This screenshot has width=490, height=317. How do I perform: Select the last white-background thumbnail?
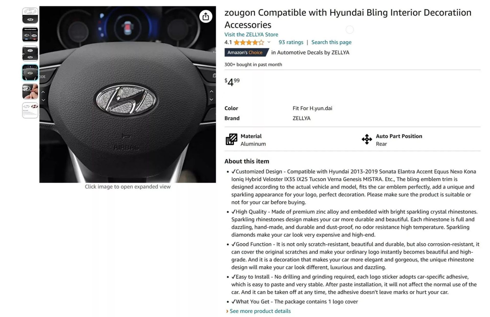(x=30, y=110)
